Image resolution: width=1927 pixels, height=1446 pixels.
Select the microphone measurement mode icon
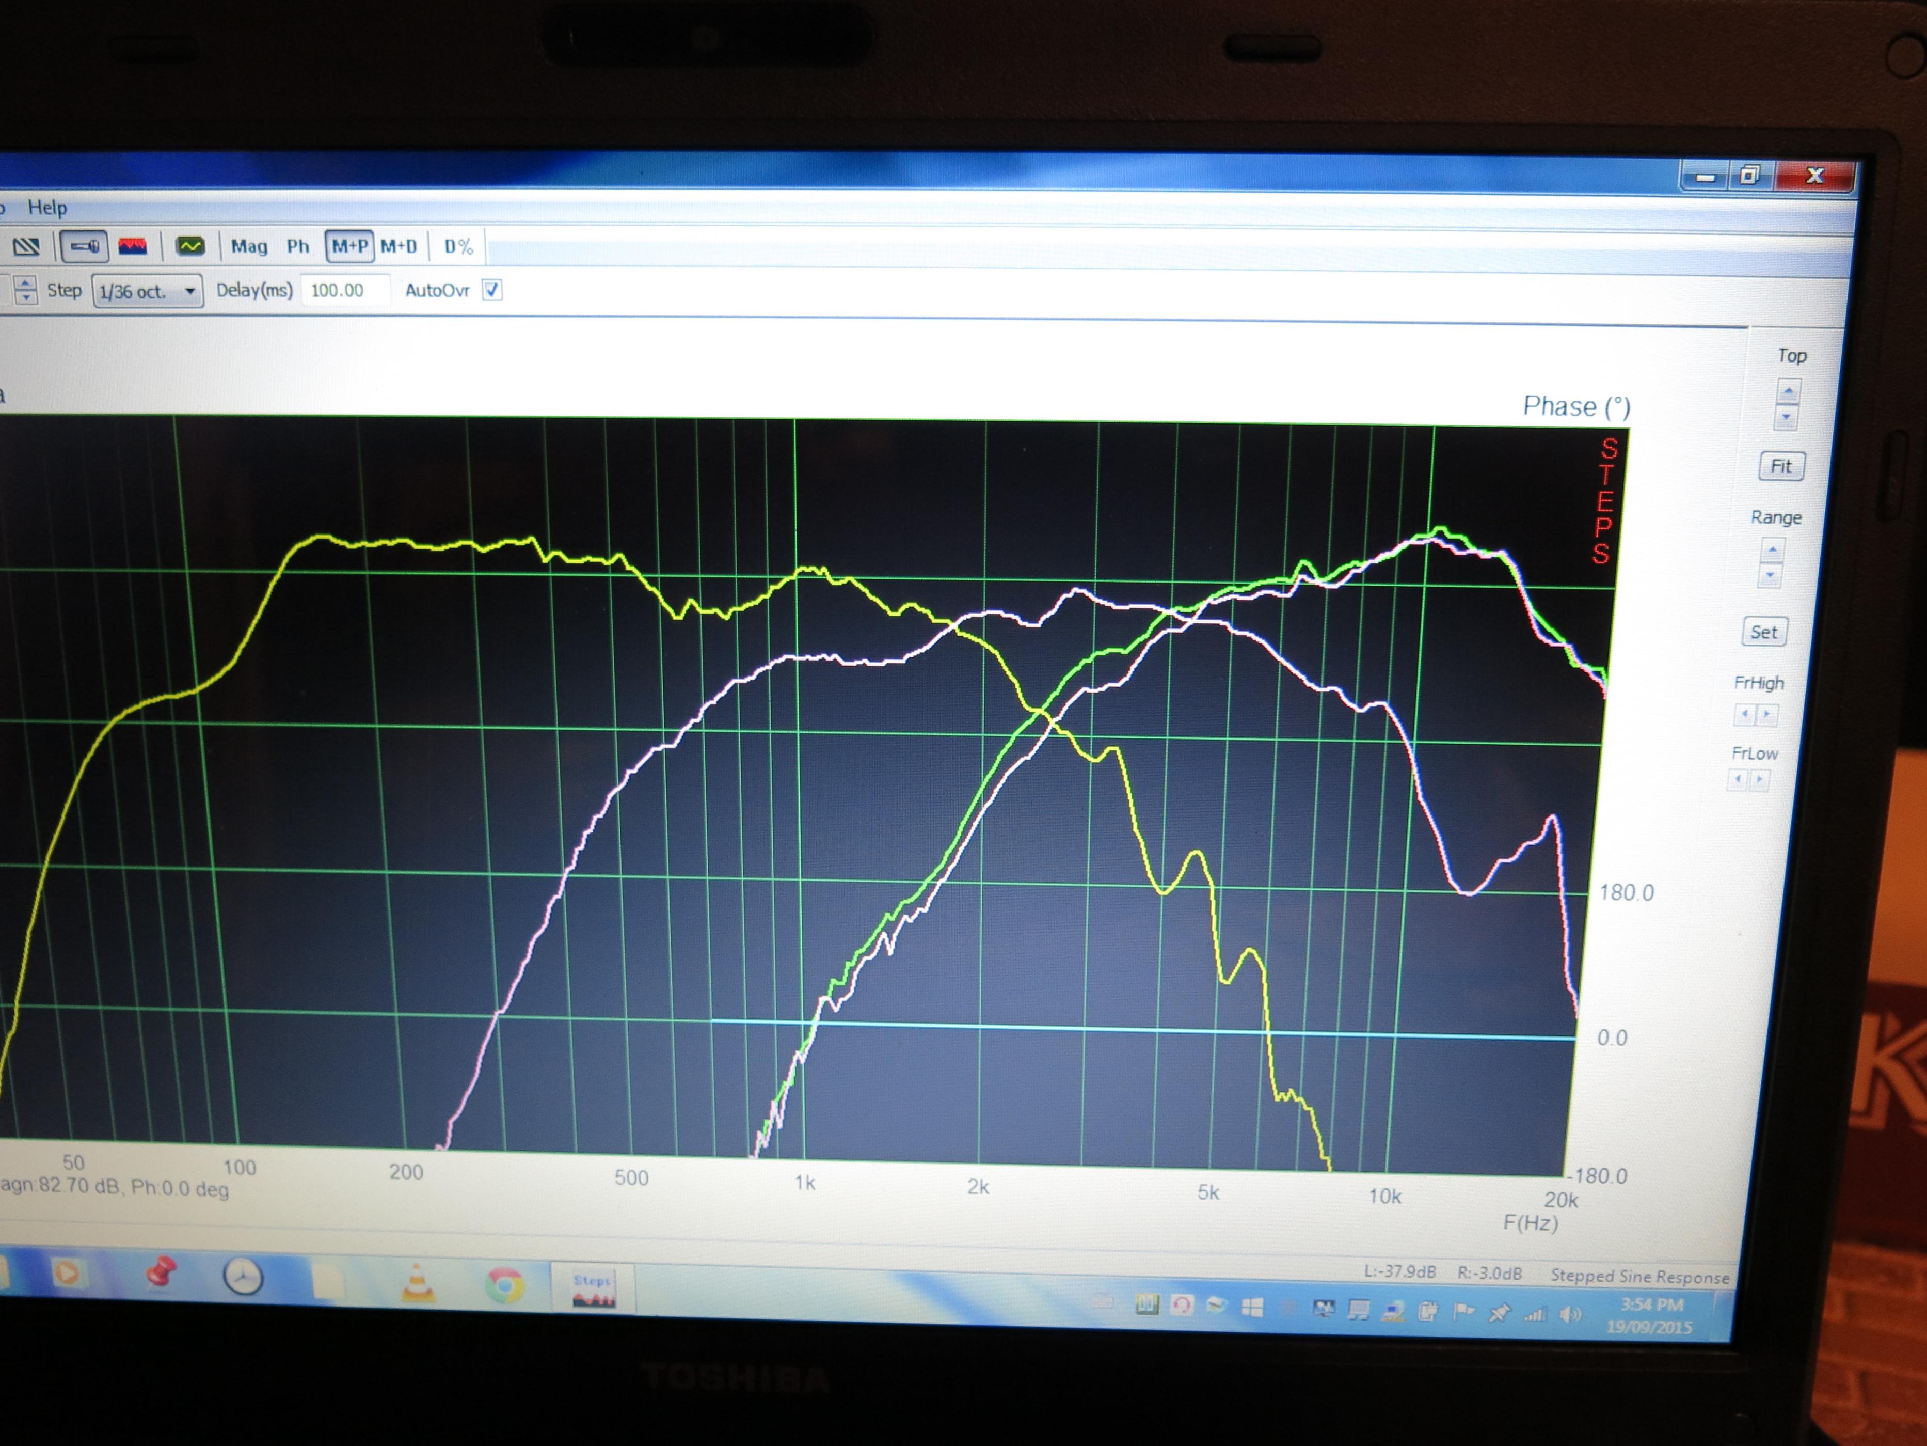click(x=84, y=247)
